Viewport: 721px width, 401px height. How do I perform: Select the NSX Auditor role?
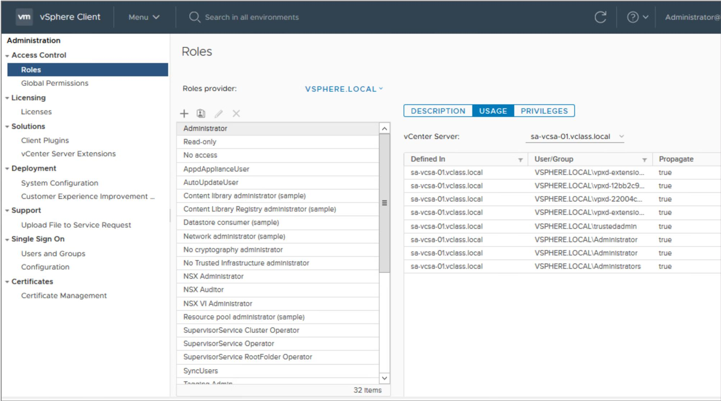[x=277, y=290]
